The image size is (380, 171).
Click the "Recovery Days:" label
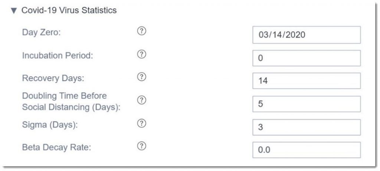[x=53, y=78]
